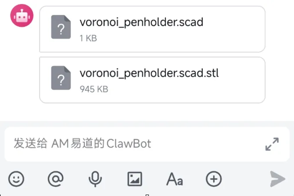Click the file icon of voronoi_penholder.scad.stl
This screenshot has width=294, height=196.
(61, 78)
